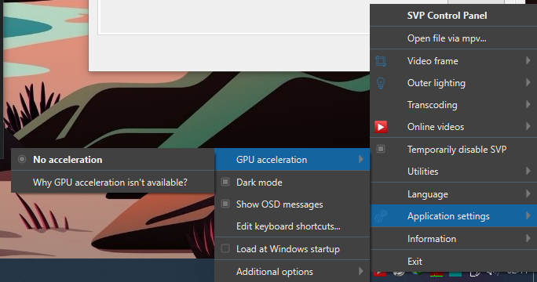The height and width of the screenshot is (282, 537).
Task: Open the Application settings menu item
Action: [454, 216]
